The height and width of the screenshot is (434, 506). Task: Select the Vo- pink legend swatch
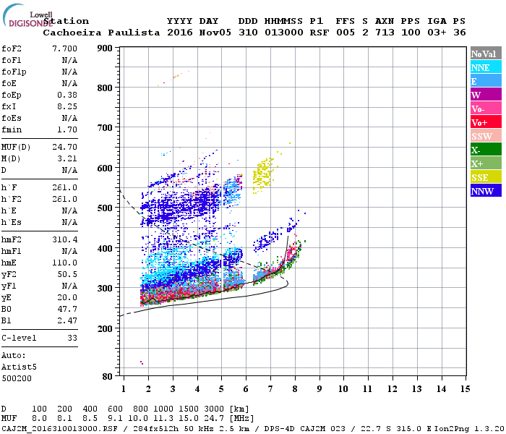click(x=486, y=109)
